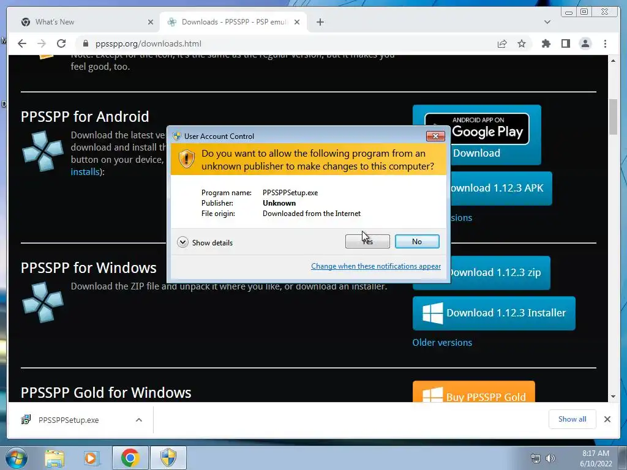Click Download 1.12.3 Installer button
627x470 pixels.
(494, 313)
